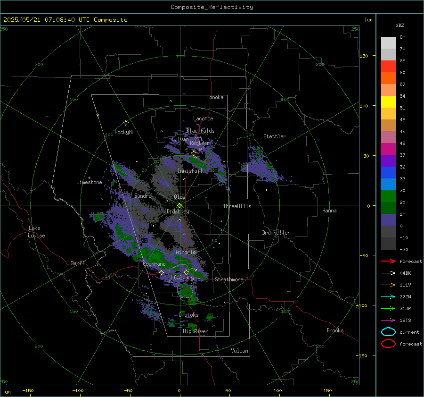Viewport: 424px width, 397px height.
Task: Click the Cochrane label
Action: point(154,264)
